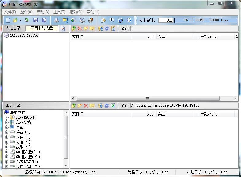The height and width of the screenshot is (177, 241).
Task: Click the Extract icon in disc pane
Action: pos(101,29)
